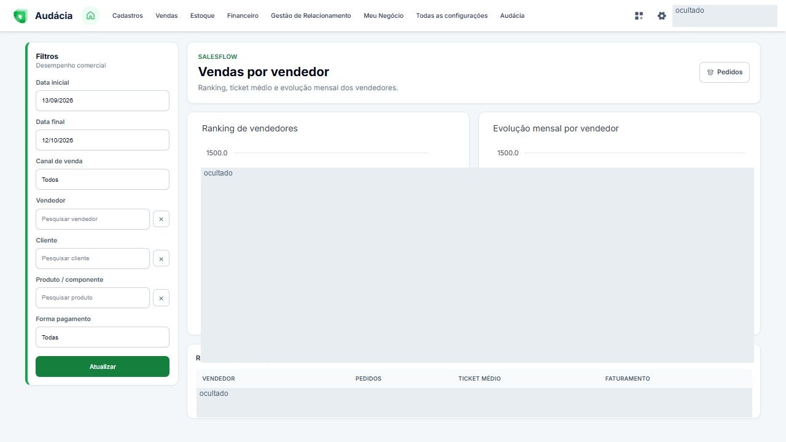
Task: Go to the home page icon
Action: click(90, 16)
